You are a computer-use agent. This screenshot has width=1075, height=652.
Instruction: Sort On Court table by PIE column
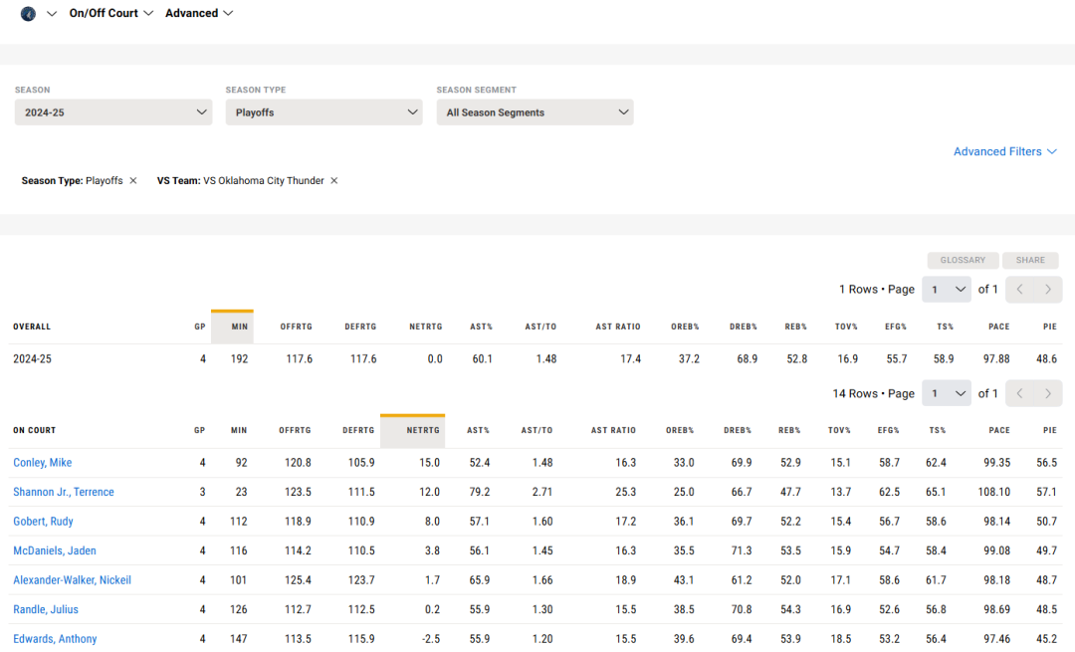pyautogui.click(x=1050, y=431)
